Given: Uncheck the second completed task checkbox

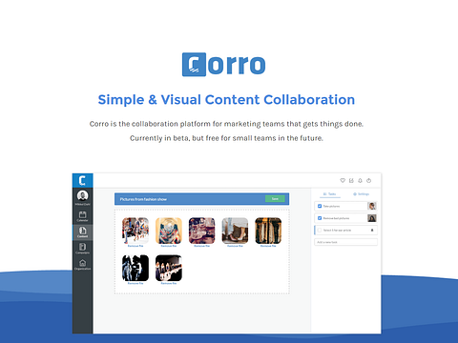Looking at the screenshot, I should click(x=320, y=218).
